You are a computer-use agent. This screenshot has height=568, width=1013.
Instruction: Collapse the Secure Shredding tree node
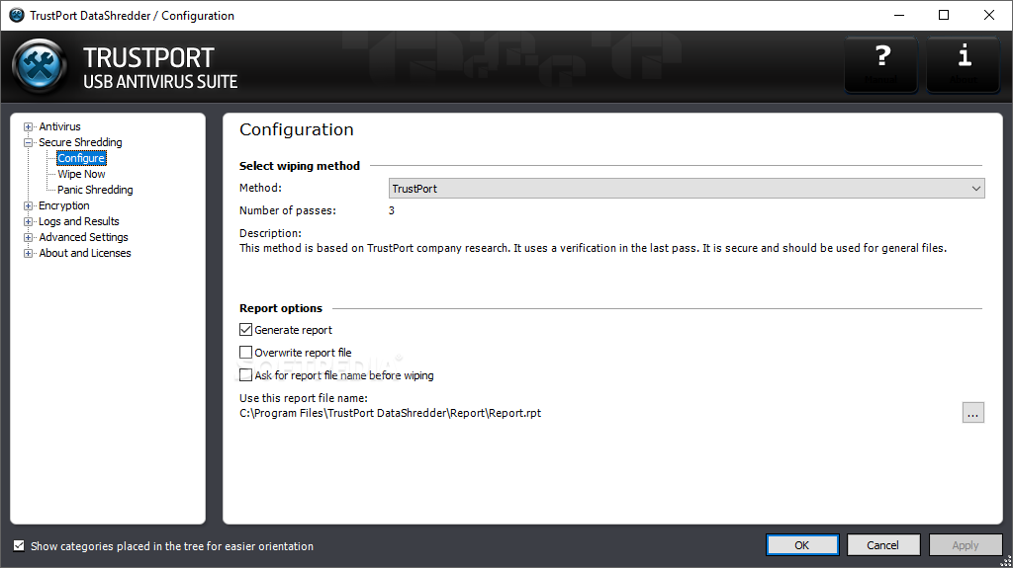(28, 142)
